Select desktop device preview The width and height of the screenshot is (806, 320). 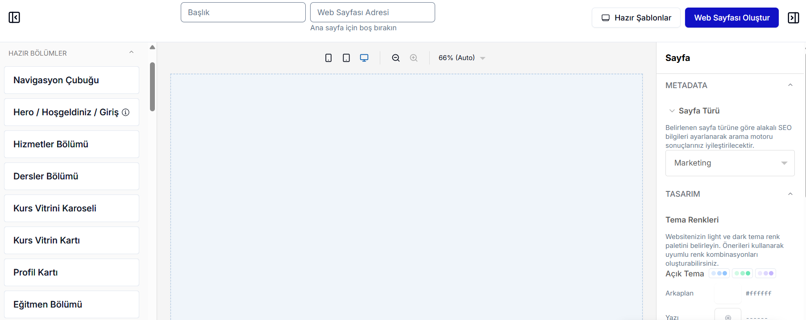pos(364,58)
